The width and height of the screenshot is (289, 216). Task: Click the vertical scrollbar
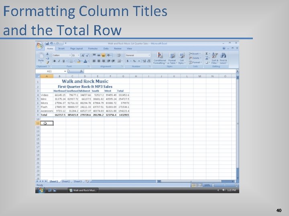tap(238, 128)
